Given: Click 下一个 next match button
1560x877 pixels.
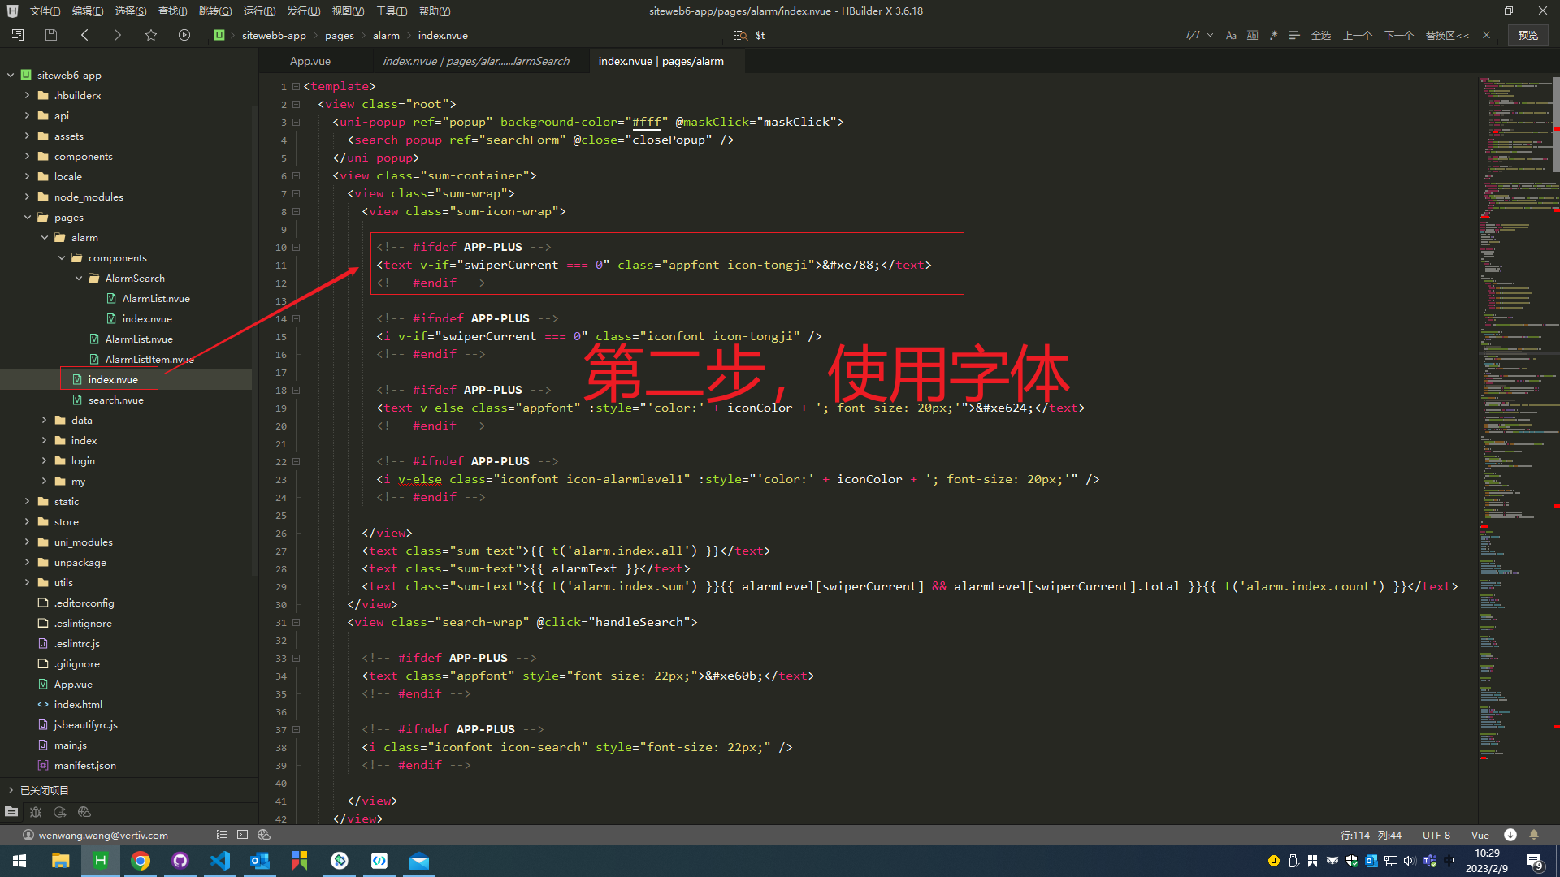Looking at the screenshot, I should pyautogui.click(x=1399, y=35).
